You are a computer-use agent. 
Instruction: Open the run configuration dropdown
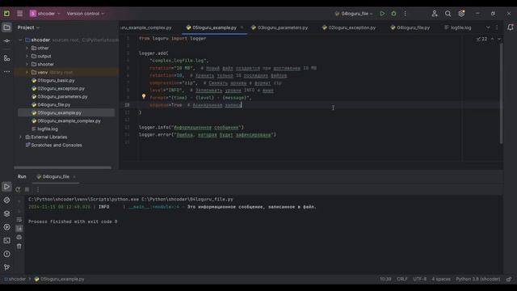[x=354, y=14]
